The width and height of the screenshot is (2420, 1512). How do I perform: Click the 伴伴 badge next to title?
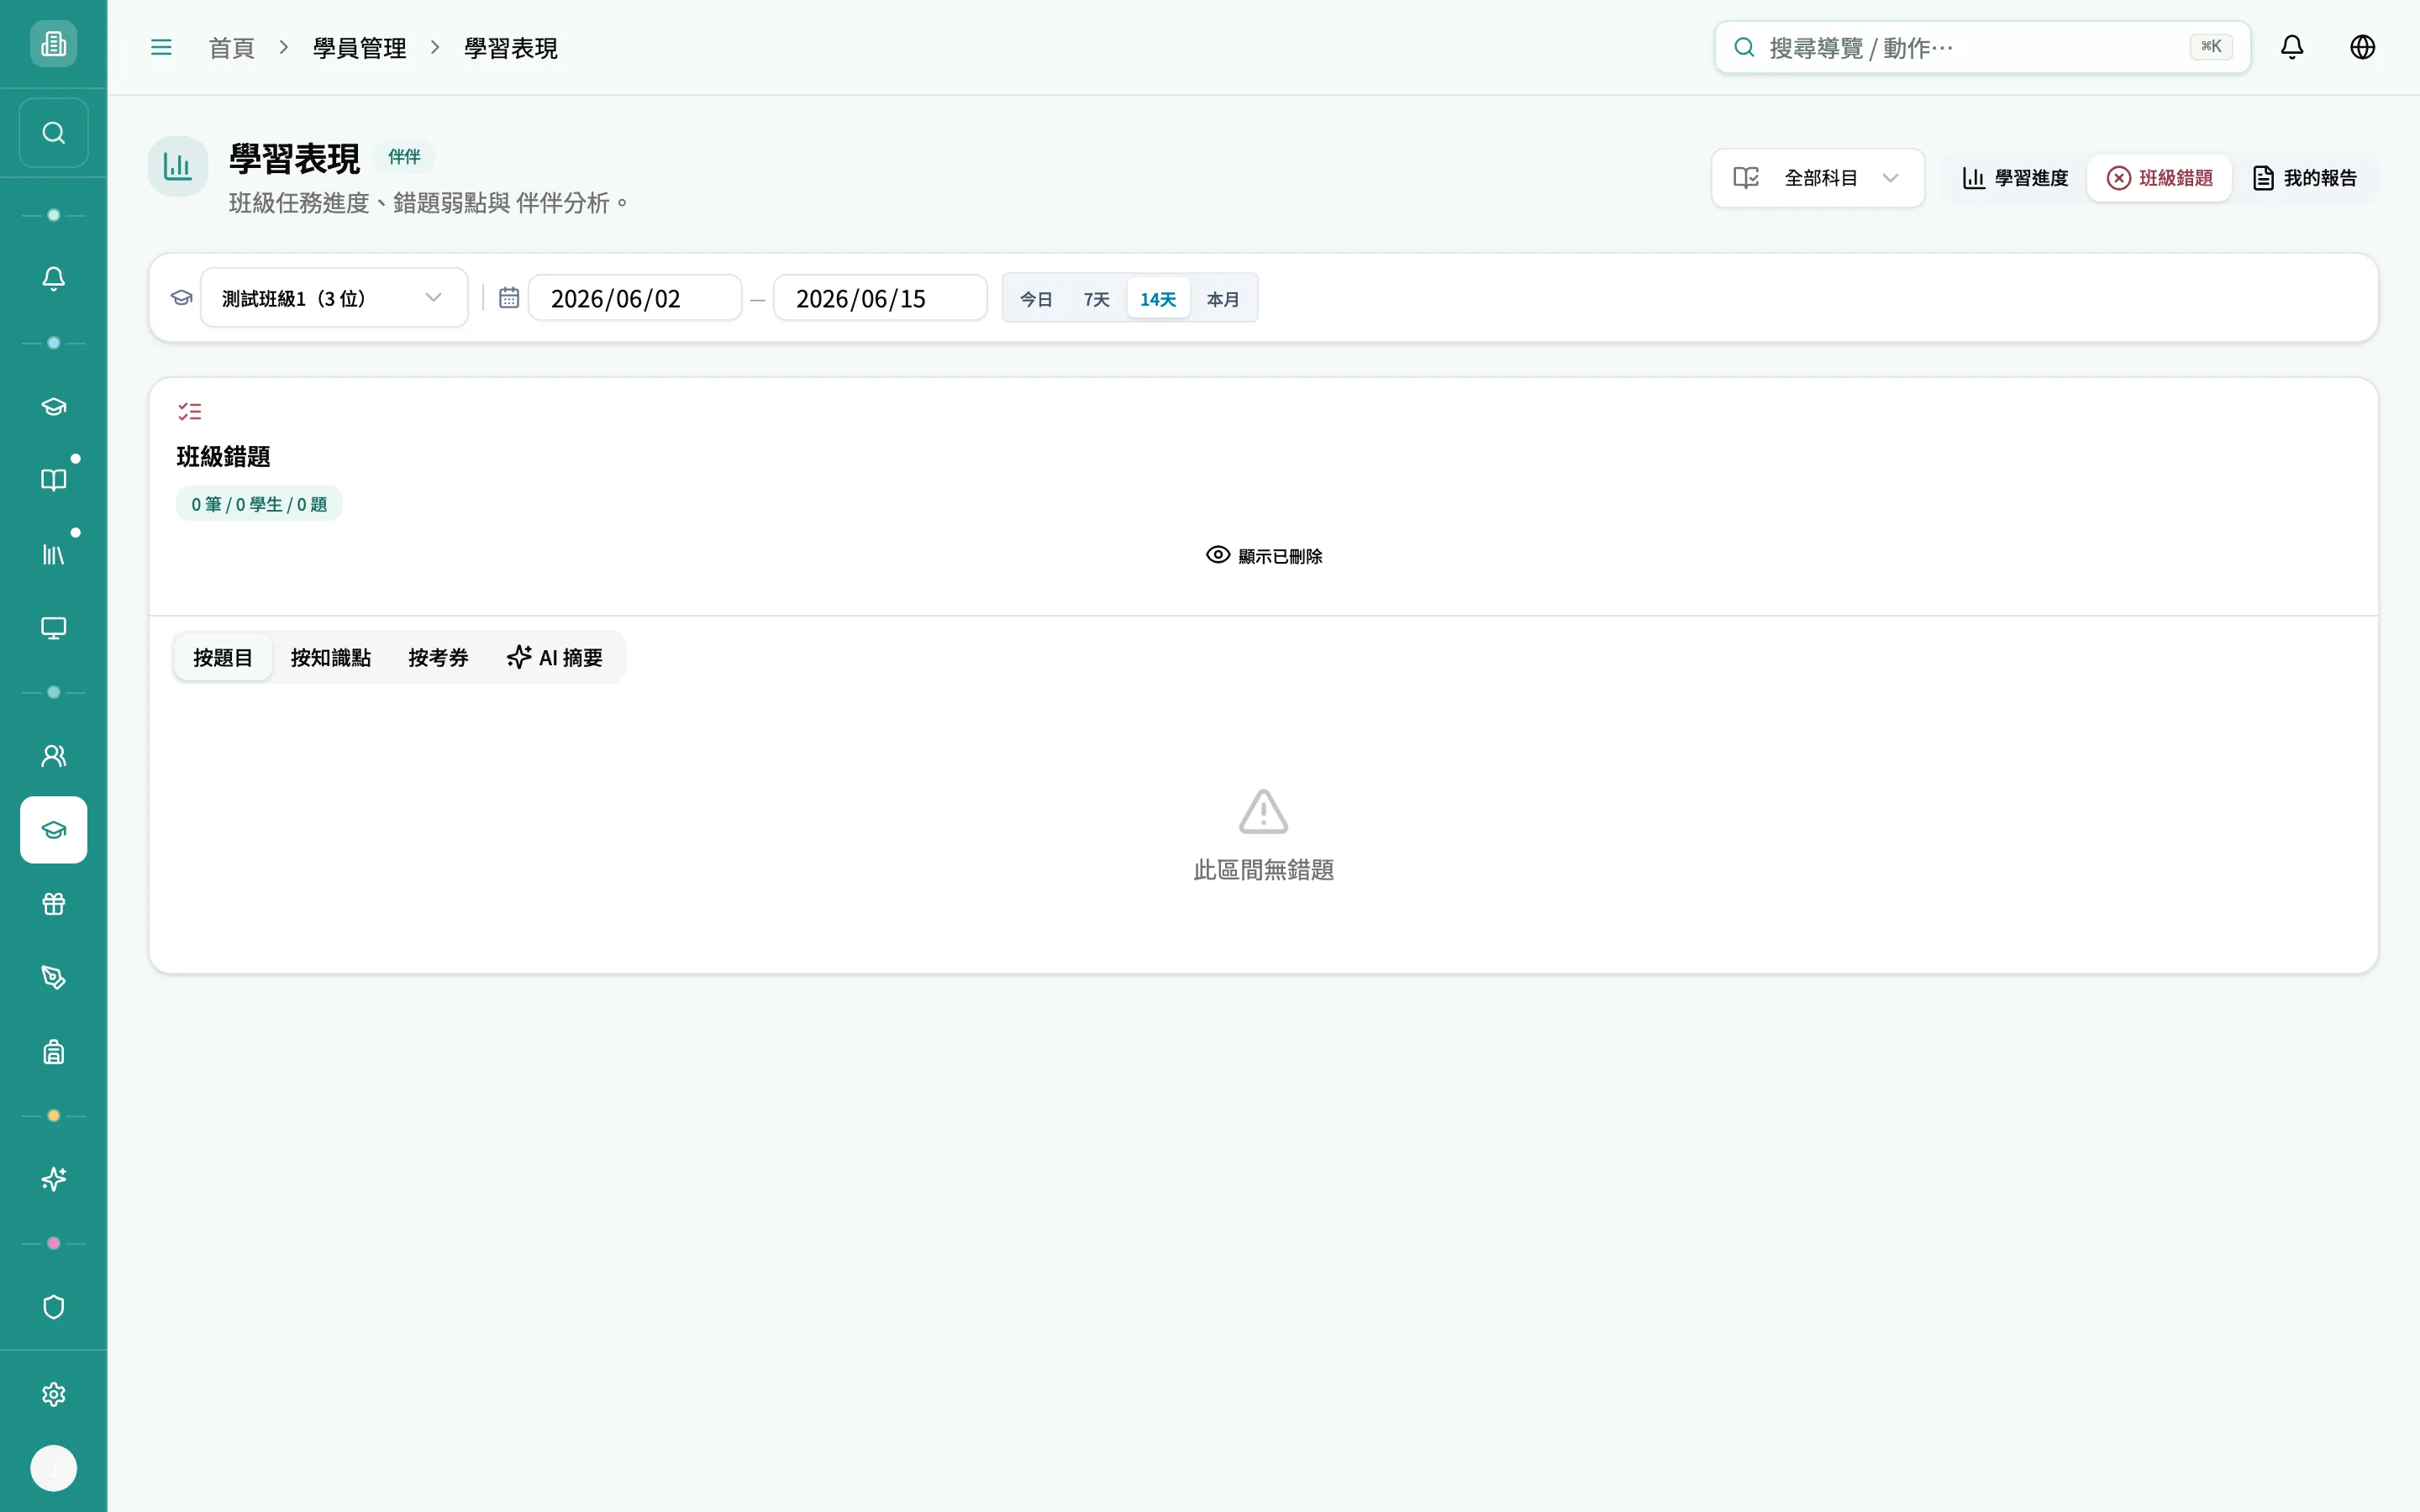[x=404, y=157]
